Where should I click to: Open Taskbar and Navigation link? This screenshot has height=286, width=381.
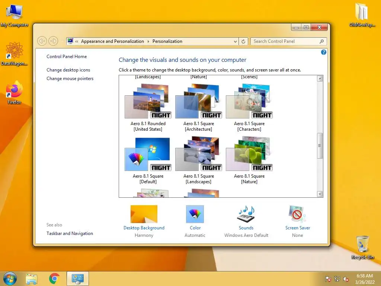[70, 233]
